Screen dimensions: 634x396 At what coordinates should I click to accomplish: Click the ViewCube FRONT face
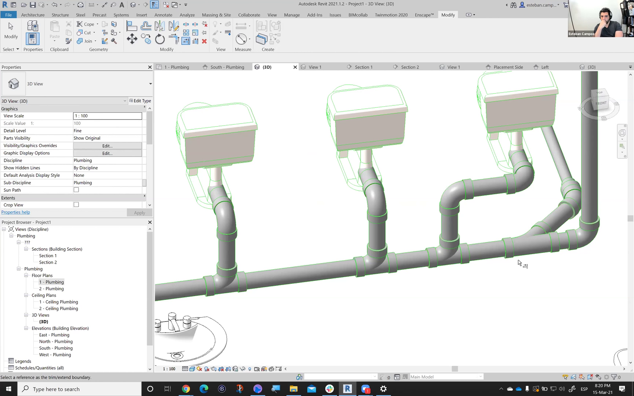[x=601, y=103]
